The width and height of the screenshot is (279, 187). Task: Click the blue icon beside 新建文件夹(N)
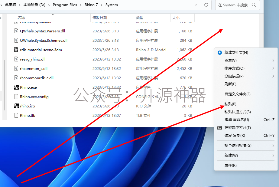[x=220, y=53]
